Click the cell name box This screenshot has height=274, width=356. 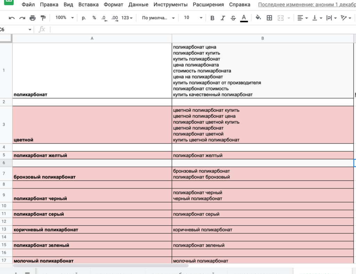click(x=14, y=30)
